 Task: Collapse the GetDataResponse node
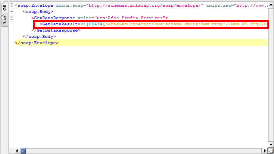11,18
